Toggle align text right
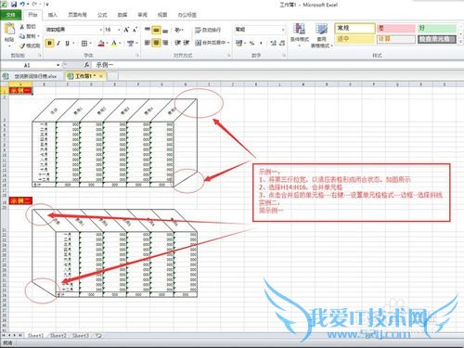The height and width of the screenshot is (348, 464). 165,43
